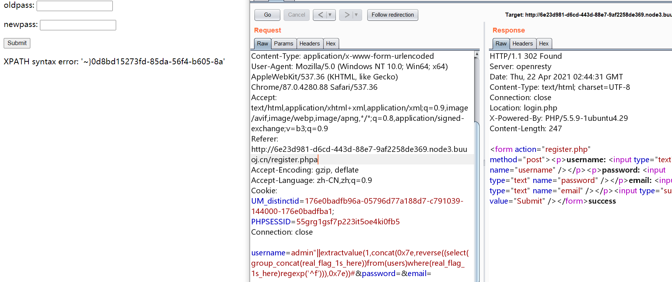Click the Content-Type request header line
This screenshot has height=282, width=672.
[x=342, y=56]
